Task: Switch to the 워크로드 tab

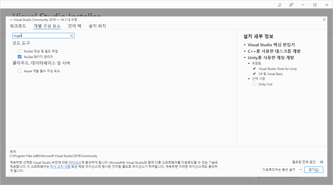Action: [18, 26]
